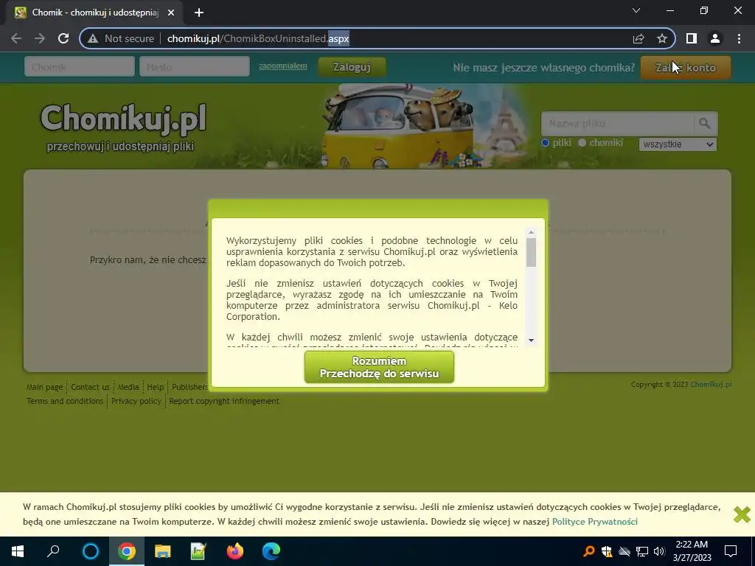Click the Hasło password field
Screen dimensions: 755x566
(195, 67)
